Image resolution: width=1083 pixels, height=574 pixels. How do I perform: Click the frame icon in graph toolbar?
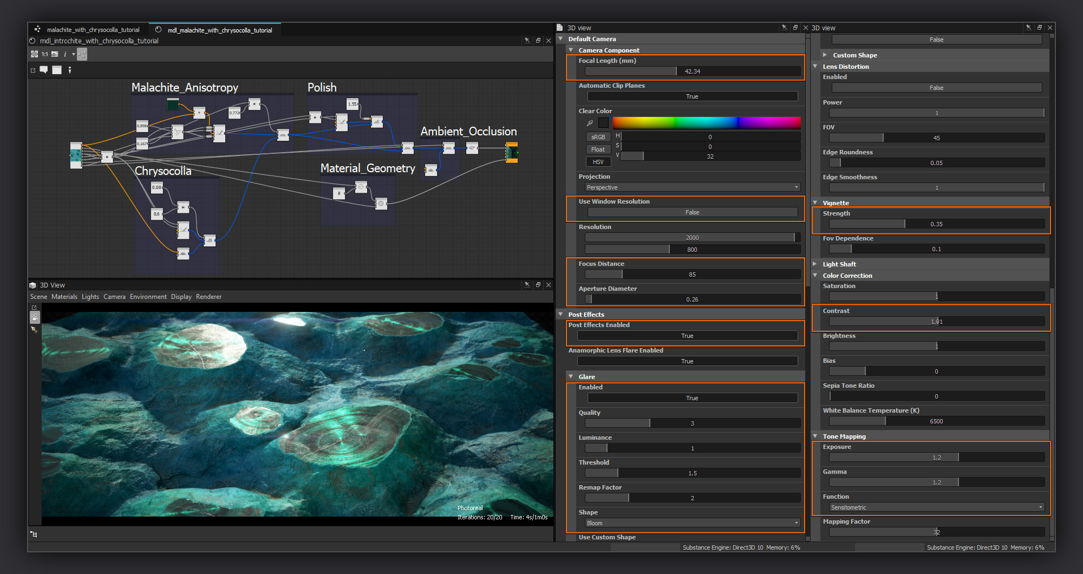click(x=57, y=70)
